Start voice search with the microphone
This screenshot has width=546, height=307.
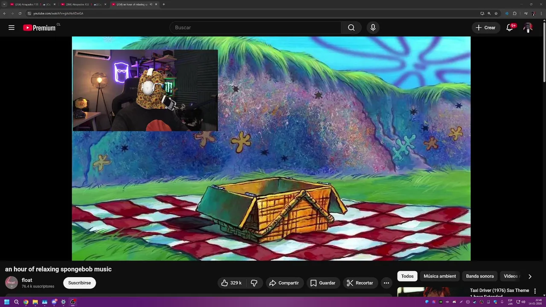tap(373, 28)
